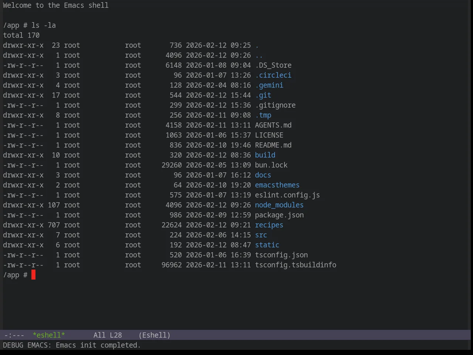473x355 pixels.
Task: Click the timestamp 16:39 on tsconfig.json row
Action: click(x=241, y=255)
